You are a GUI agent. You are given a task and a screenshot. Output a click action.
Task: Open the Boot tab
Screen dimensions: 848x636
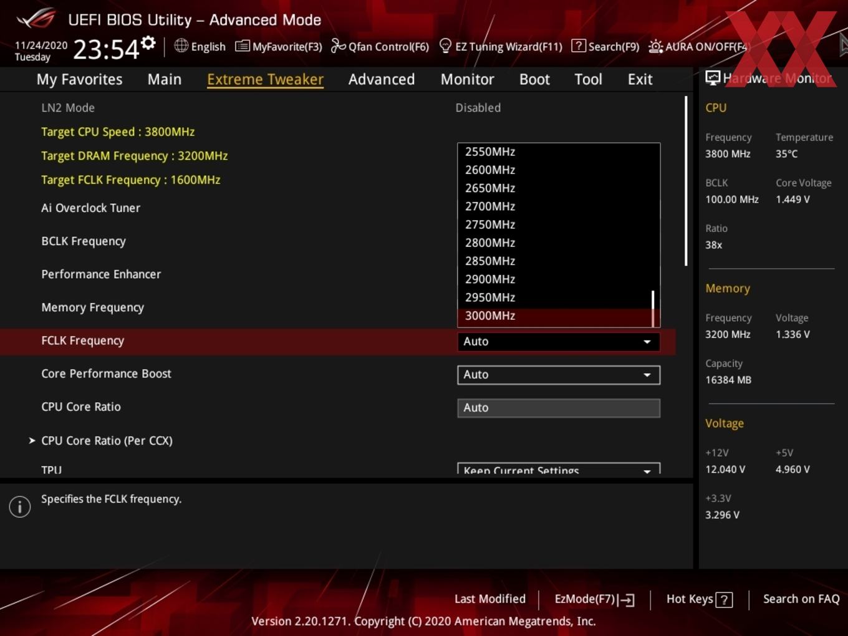coord(534,79)
